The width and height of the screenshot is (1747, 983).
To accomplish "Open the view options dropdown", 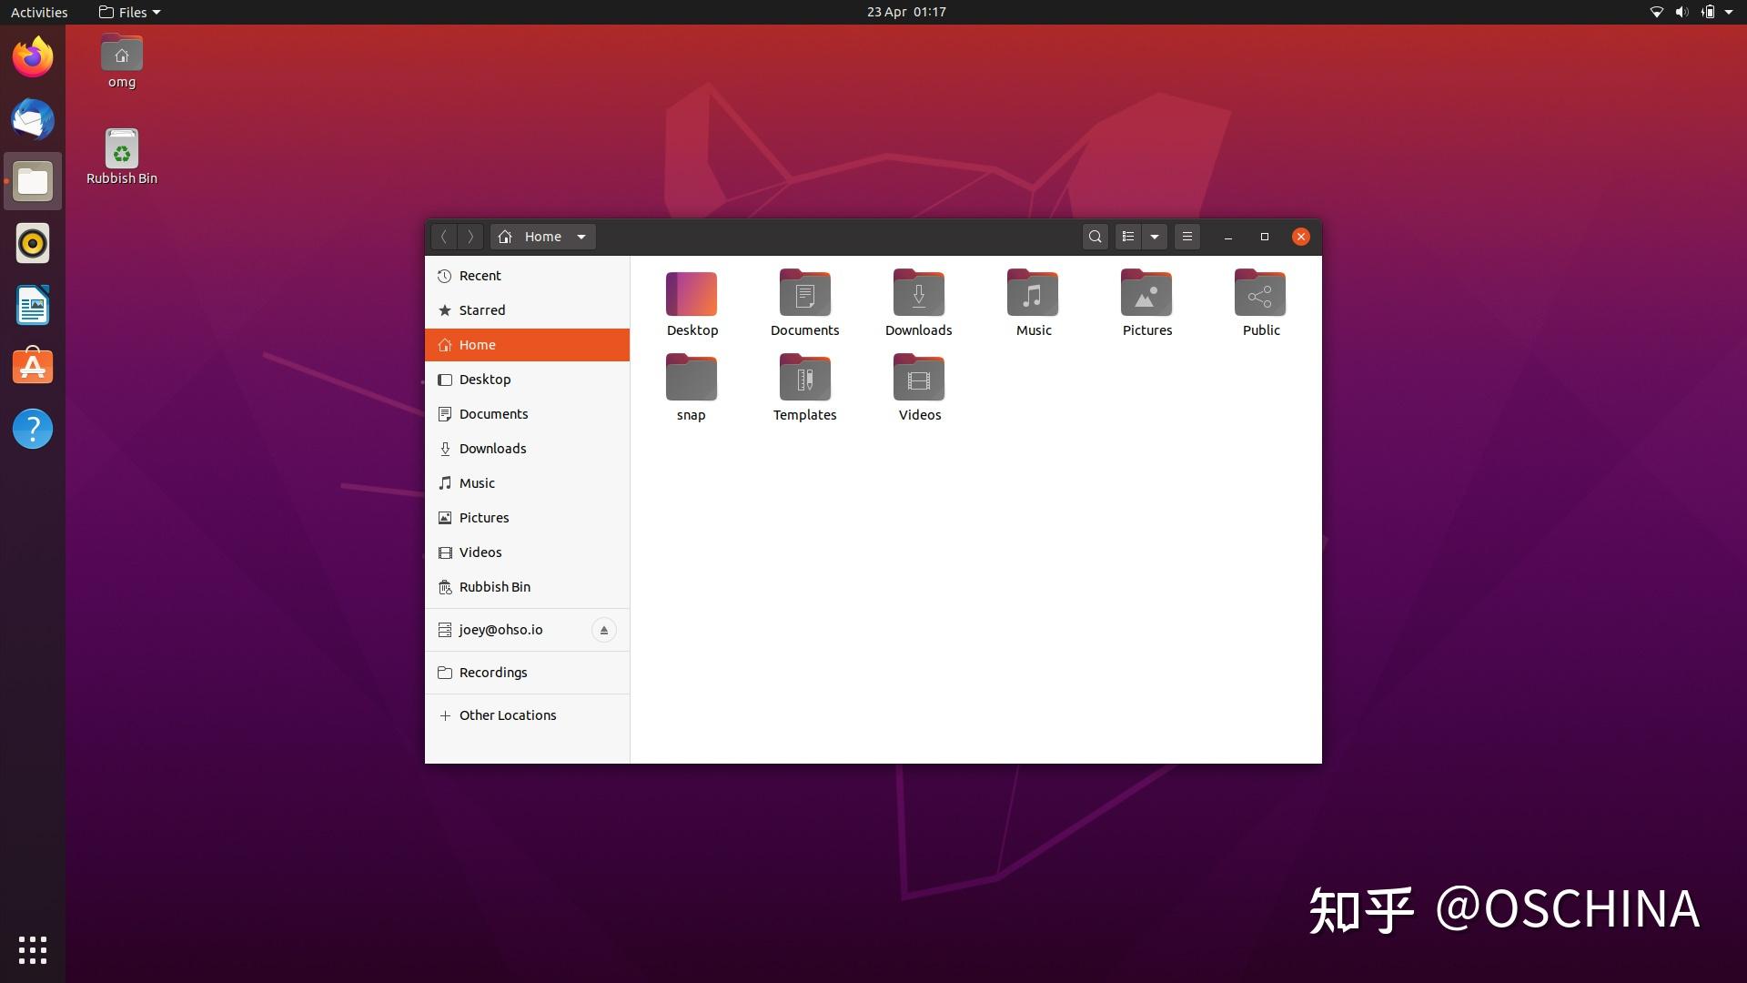I will click(1155, 236).
